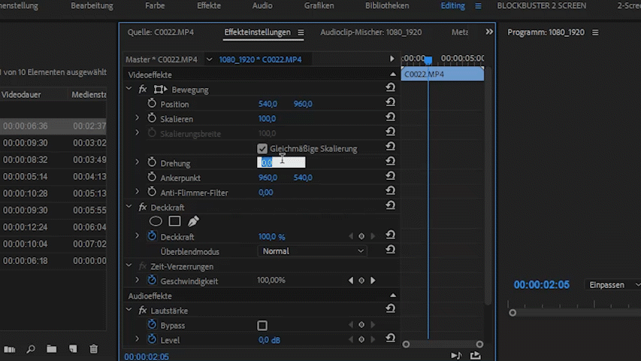
Task: Create an ellipse mask under Deckkraft
Action: pyautogui.click(x=156, y=221)
